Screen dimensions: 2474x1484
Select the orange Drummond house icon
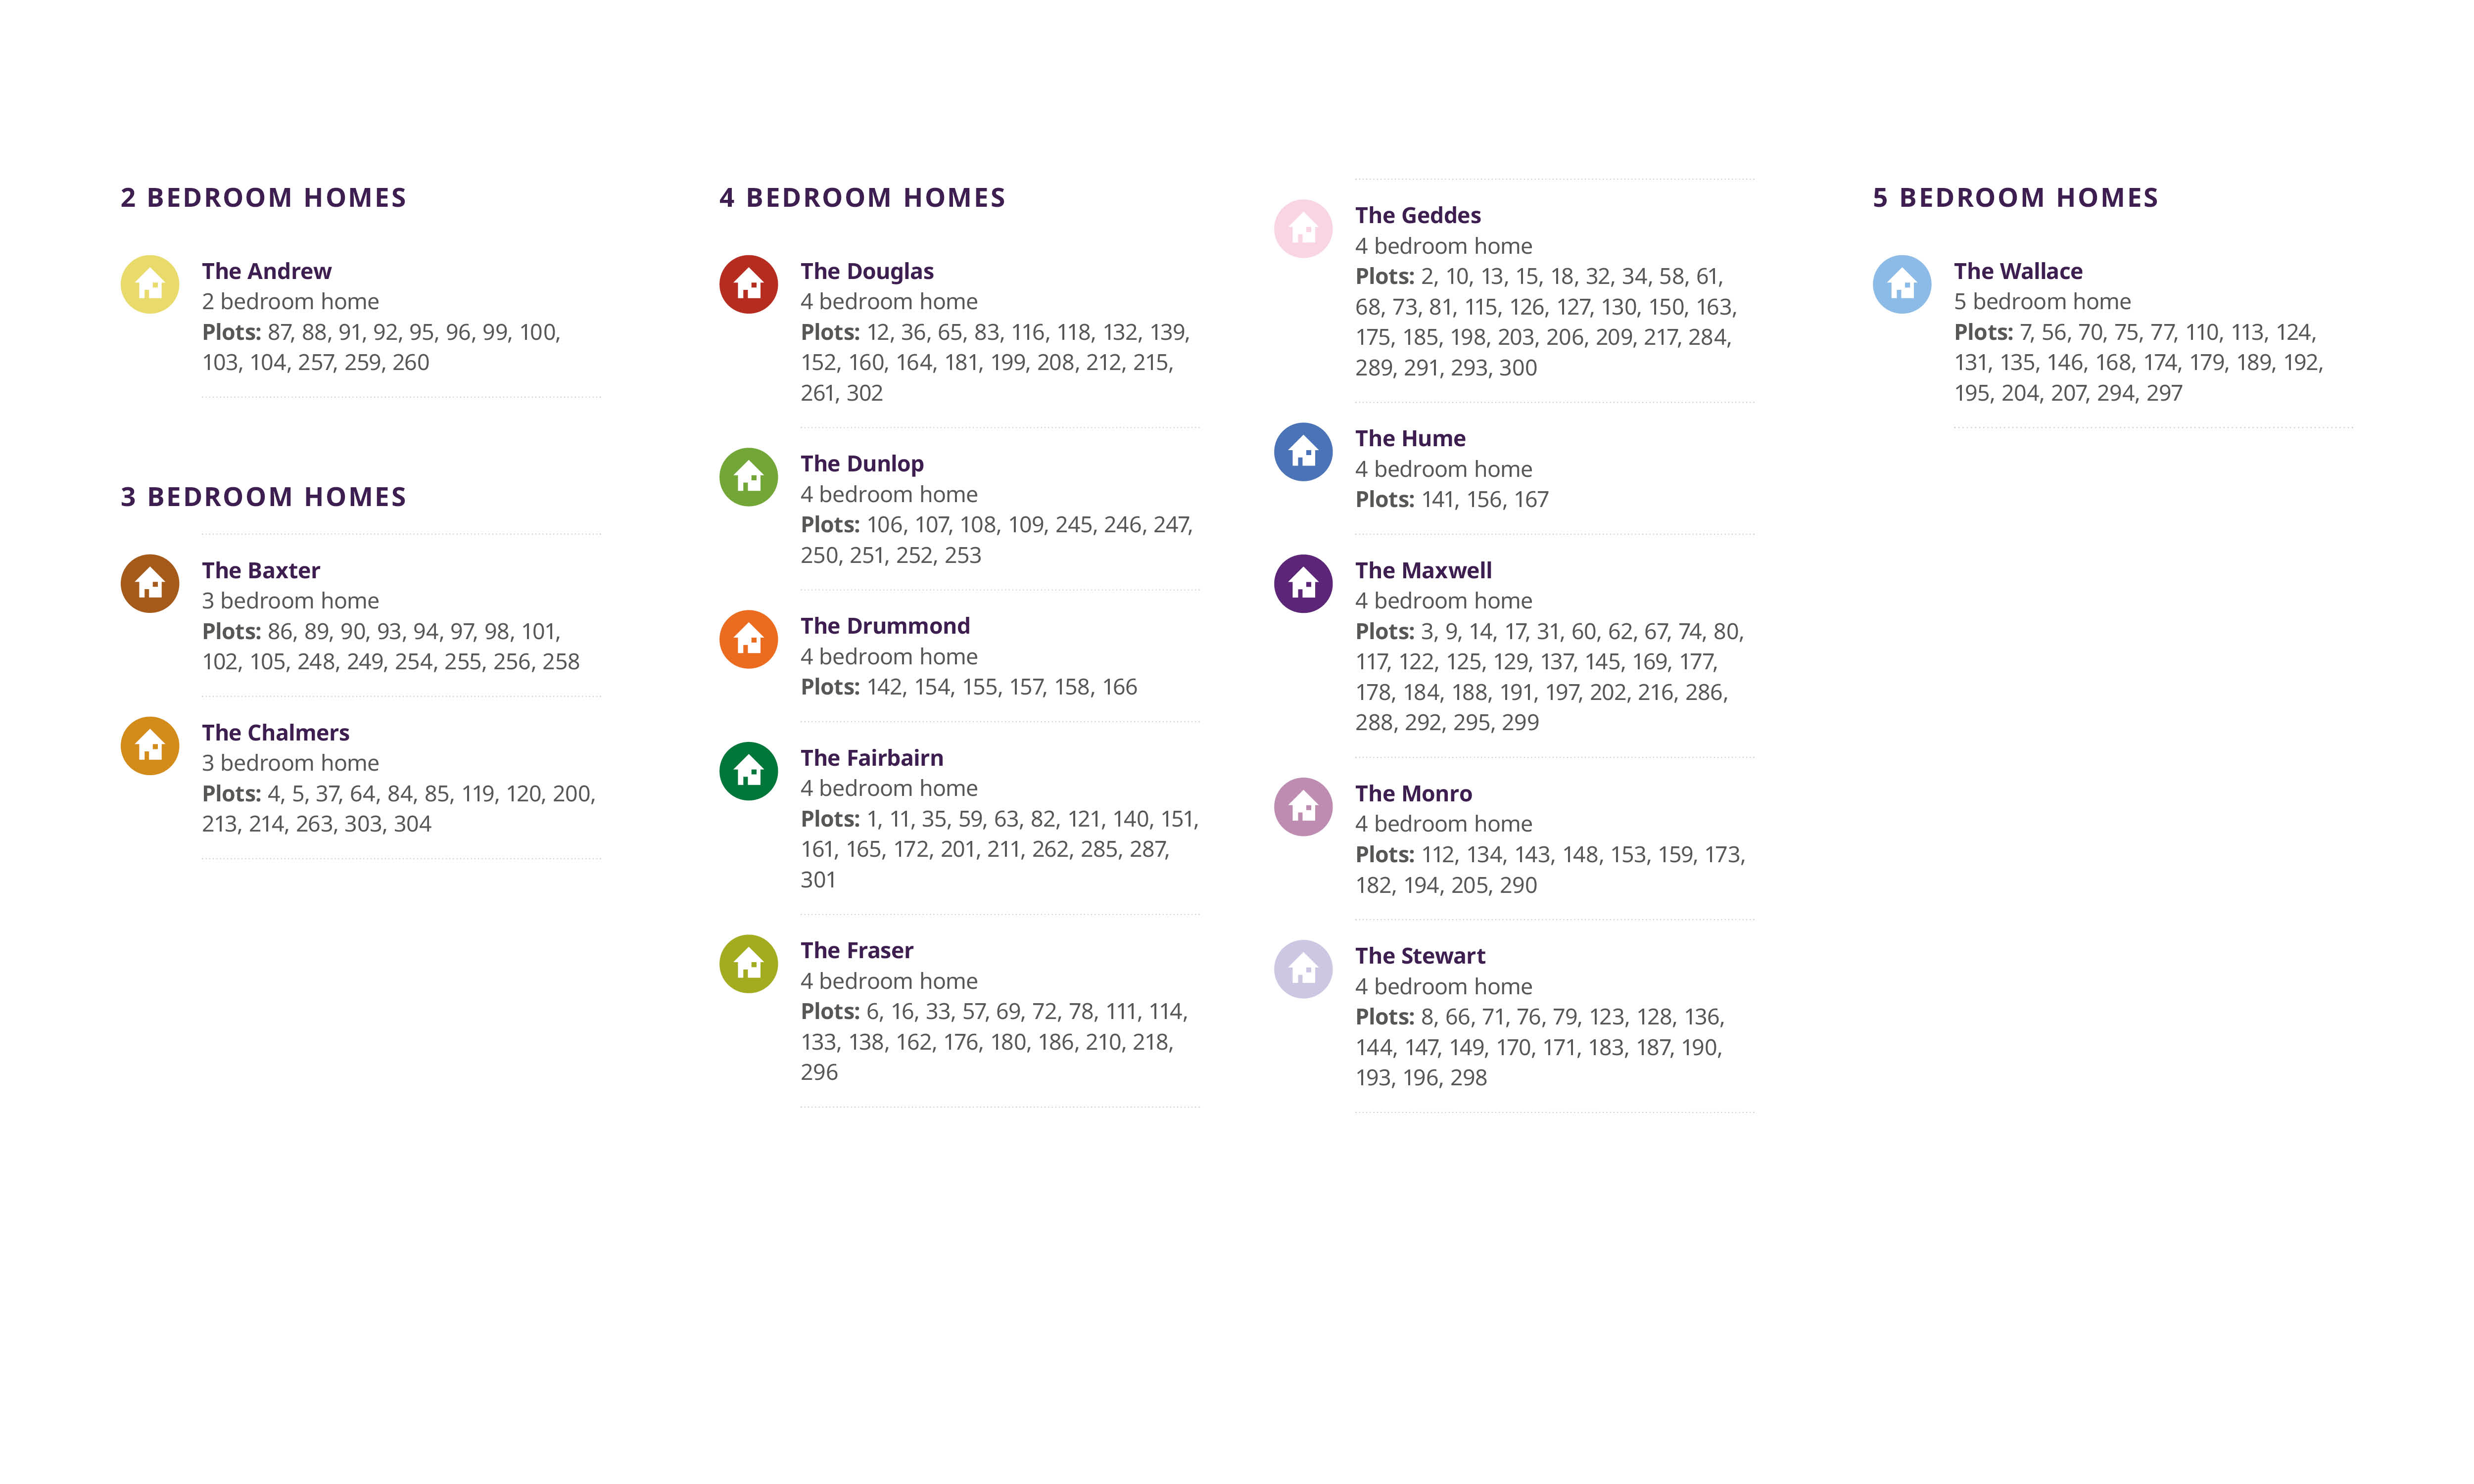(x=748, y=639)
